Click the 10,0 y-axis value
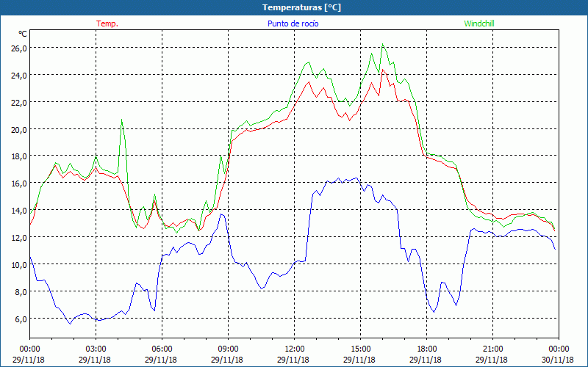The height and width of the screenshot is (367, 588). tap(19, 264)
